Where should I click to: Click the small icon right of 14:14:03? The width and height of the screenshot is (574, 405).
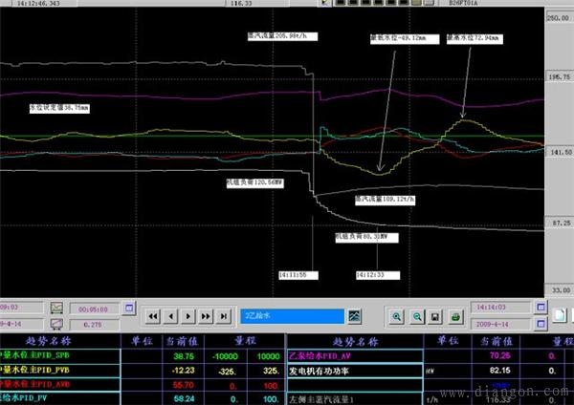coord(541,309)
